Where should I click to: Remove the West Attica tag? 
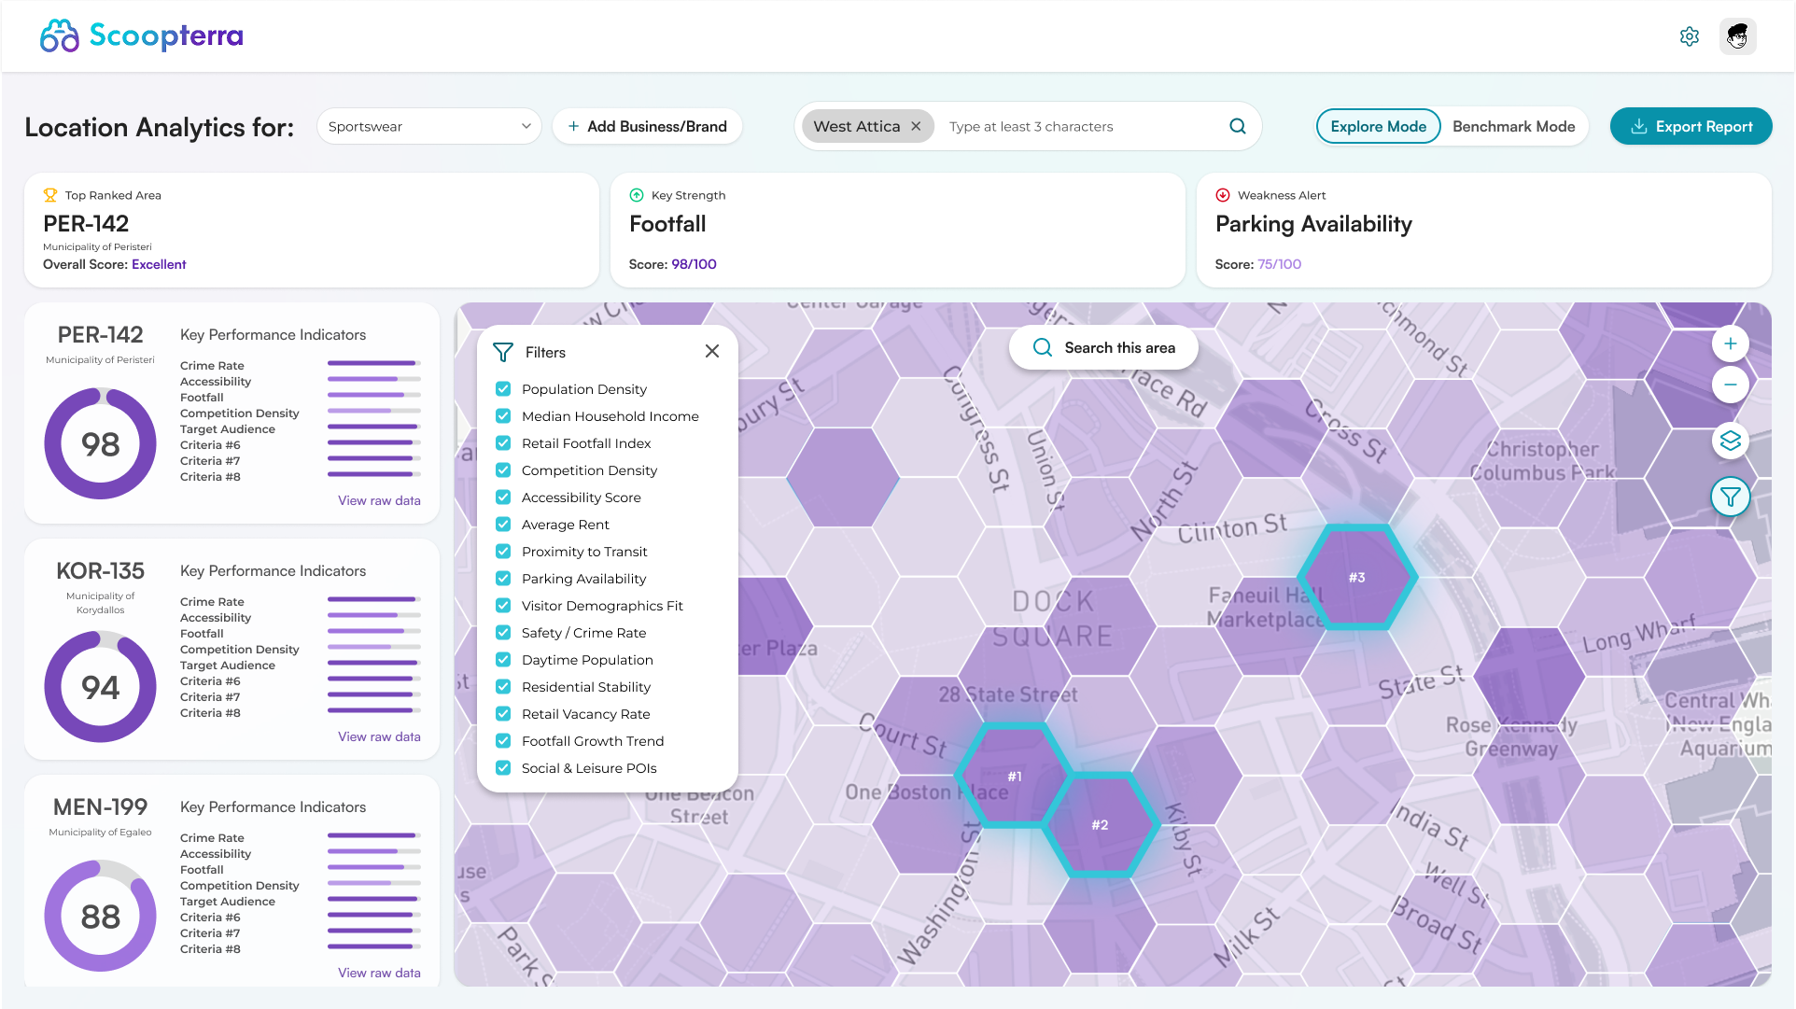point(917,126)
